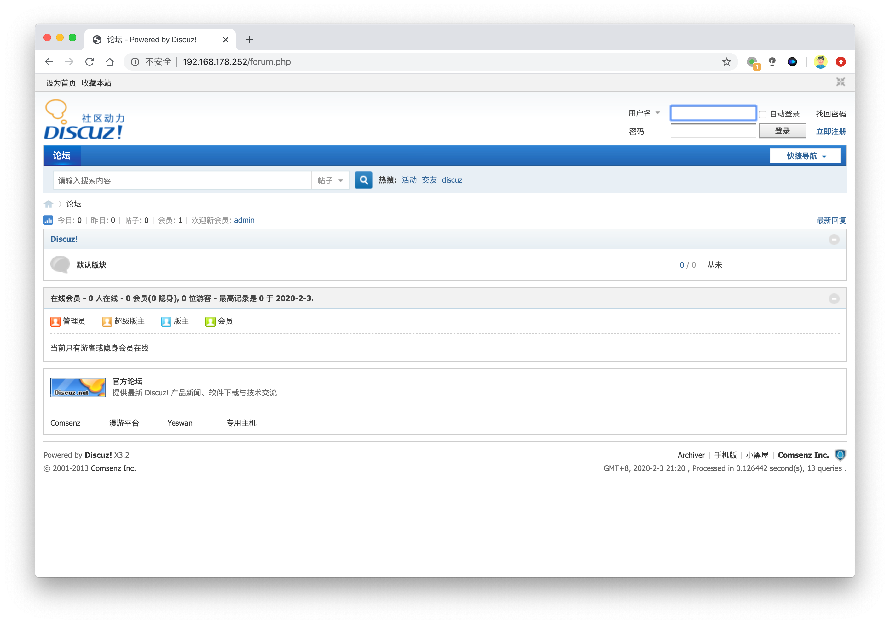Reload the page with refresh icon

(90, 62)
